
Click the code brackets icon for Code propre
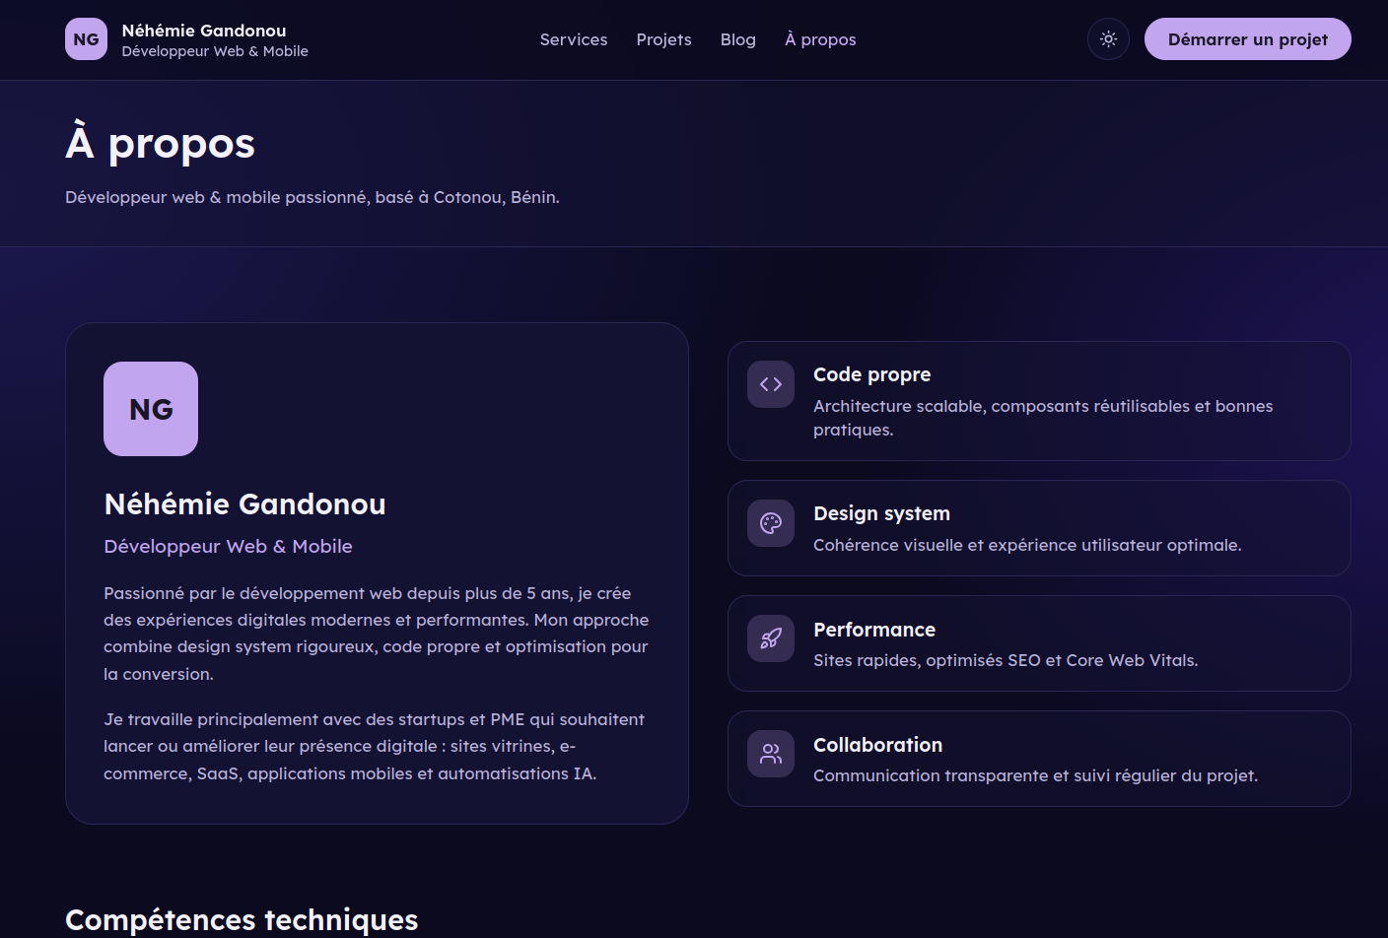[771, 384]
